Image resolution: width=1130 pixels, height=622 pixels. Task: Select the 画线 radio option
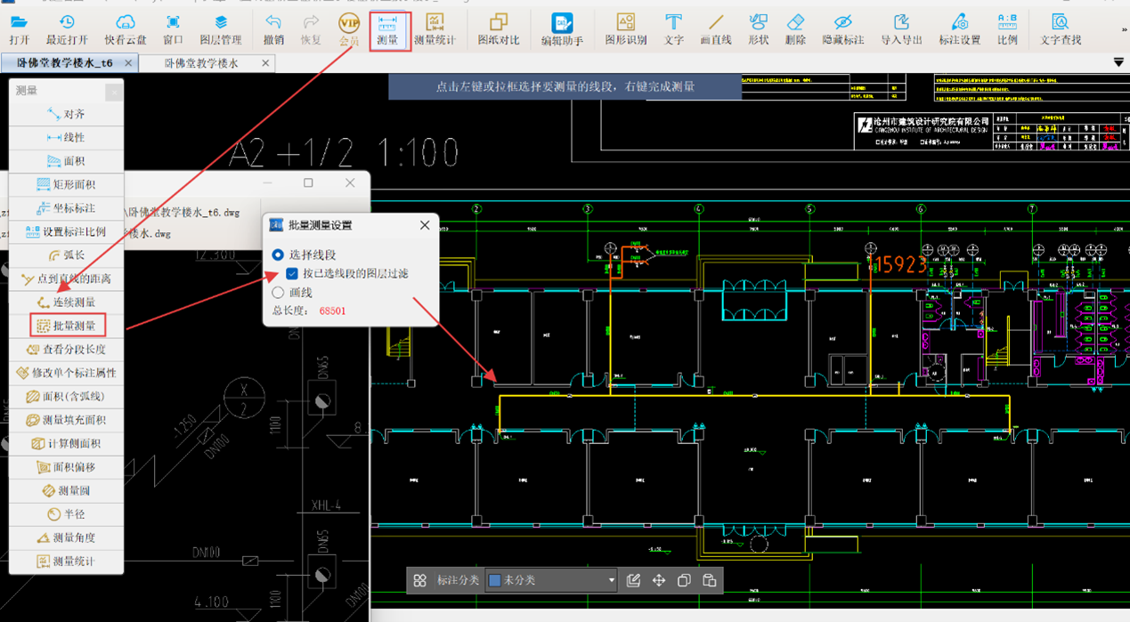point(278,292)
